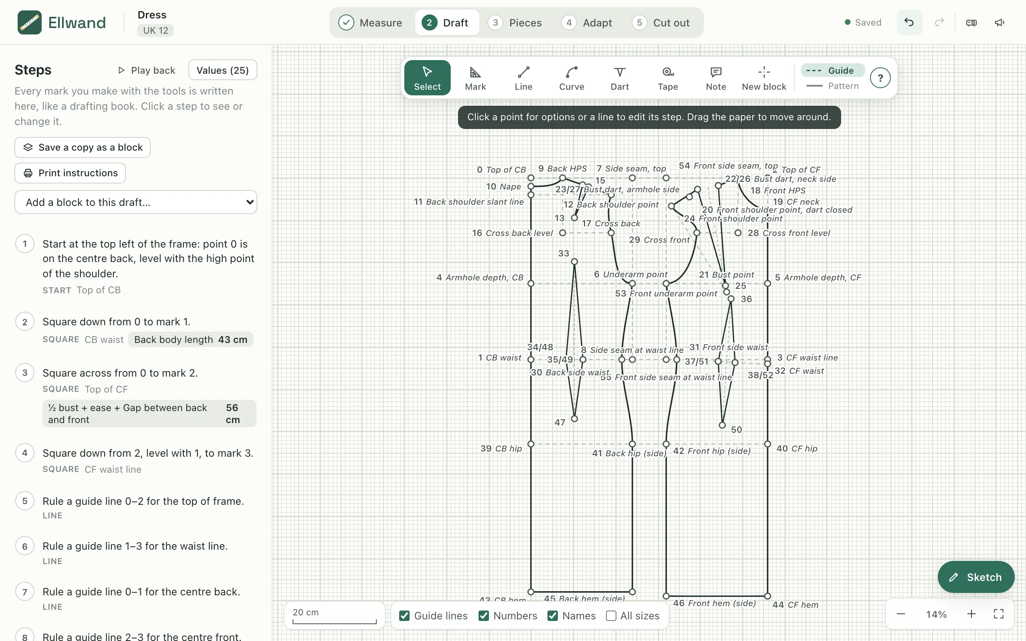Open the Sketch button
This screenshot has height=641, width=1026.
(x=976, y=577)
